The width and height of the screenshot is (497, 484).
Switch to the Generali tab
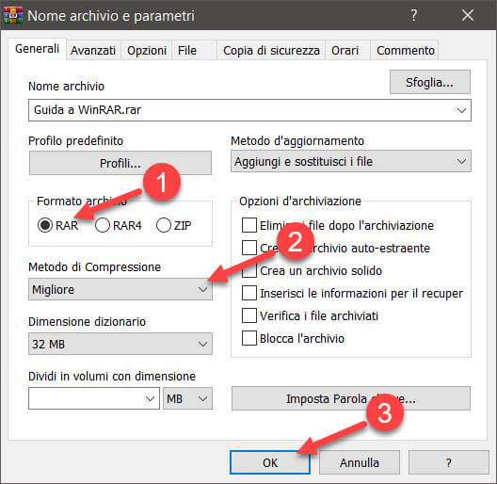pyautogui.click(x=37, y=49)
